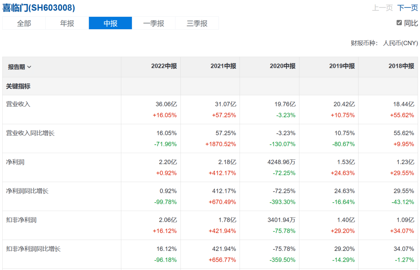Screen dimensions: 420x270
Task: Select the 2019中报 column header
Action: coord(342,66)
